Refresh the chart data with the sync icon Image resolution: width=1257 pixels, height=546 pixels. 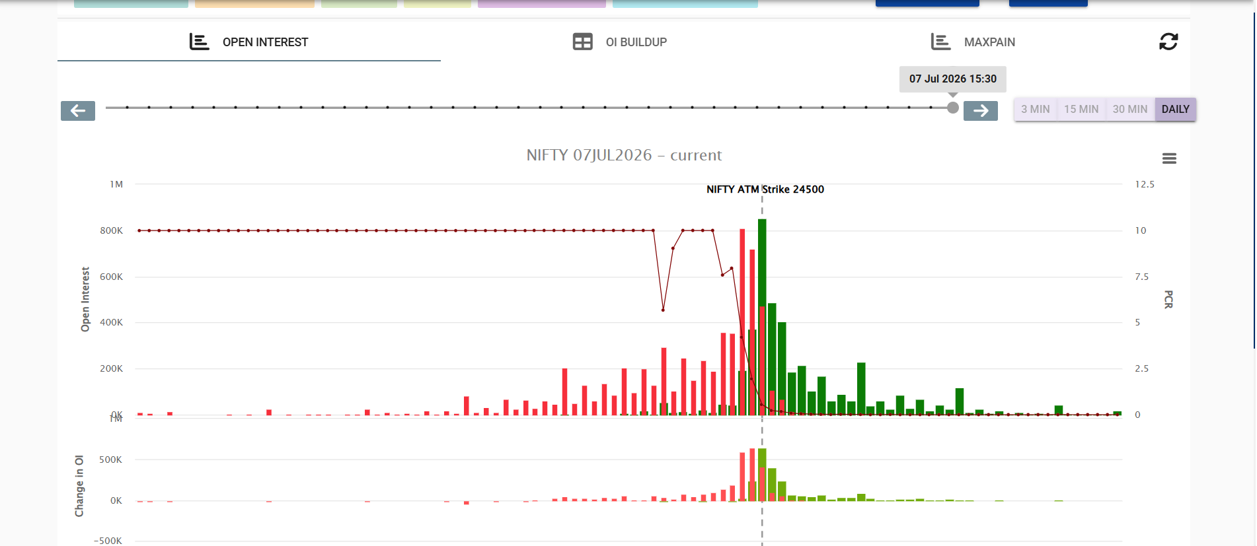[x=1168, y=42]
